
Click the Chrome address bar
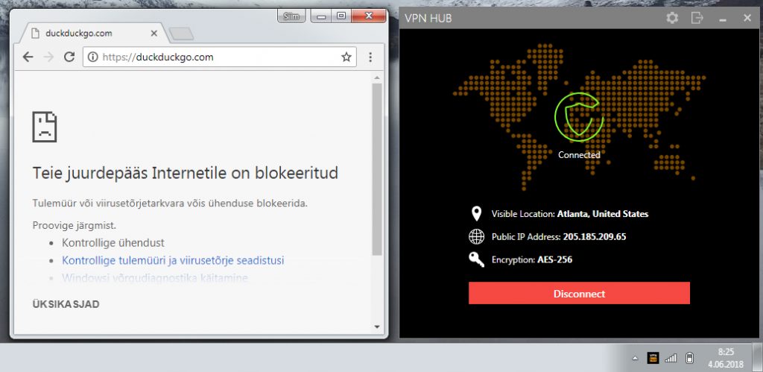219,57
